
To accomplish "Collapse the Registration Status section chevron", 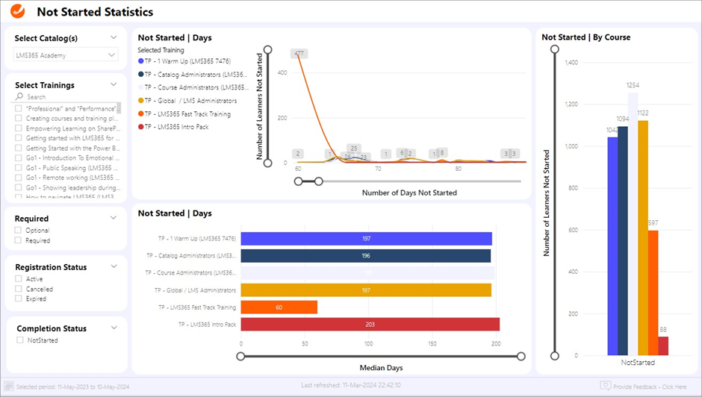I will [x=114, y=266].
